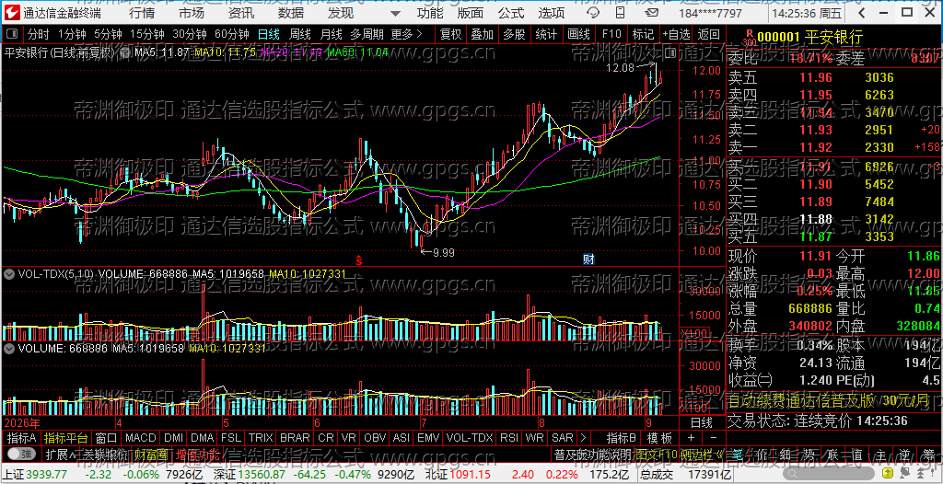
Task: Open the 资讯 menu
Action: point(241,13)
